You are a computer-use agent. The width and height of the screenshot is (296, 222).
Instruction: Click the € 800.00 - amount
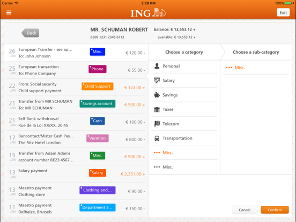(x=135, y=139)
